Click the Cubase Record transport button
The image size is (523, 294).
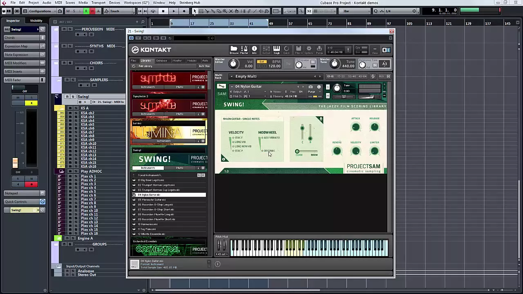[x=184, y=11]
